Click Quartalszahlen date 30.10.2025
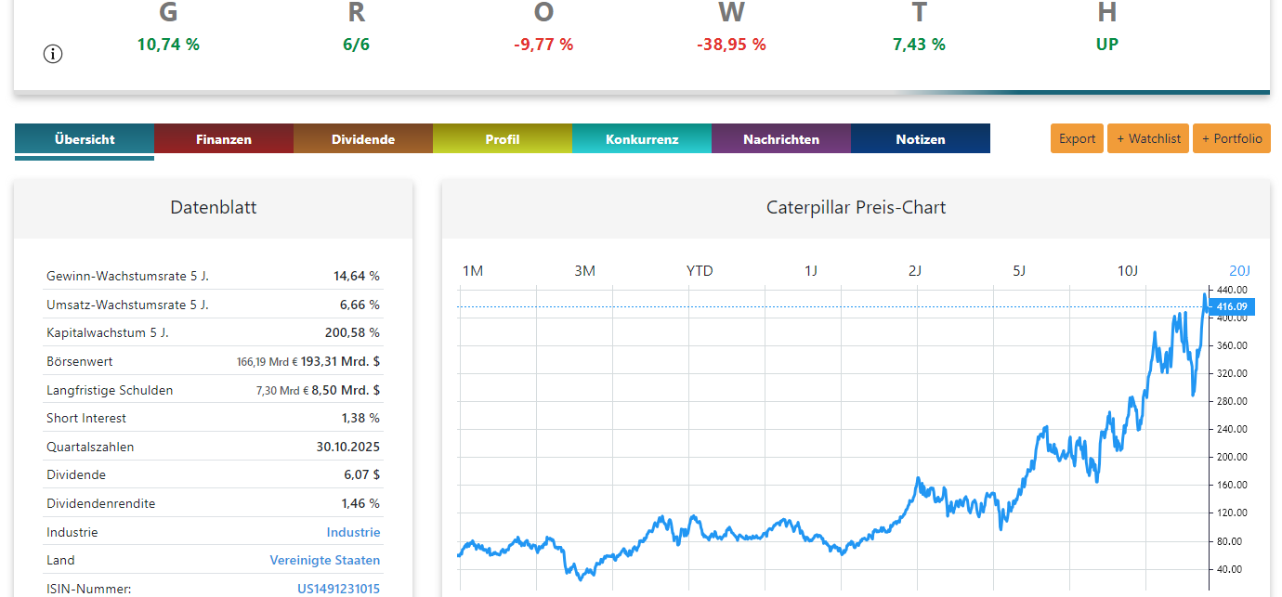 click(347, 447)
